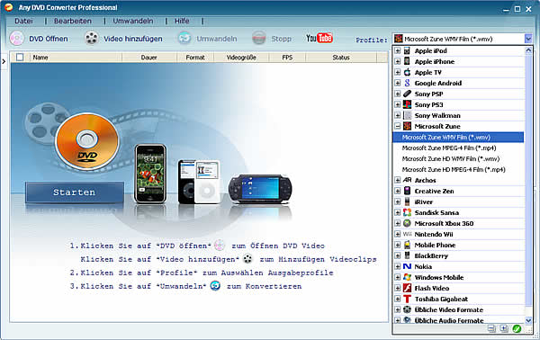Viewport: 540px width, 340px height.
Task: Expand the BlackBerry category
Action: click(x=398, y=255)
